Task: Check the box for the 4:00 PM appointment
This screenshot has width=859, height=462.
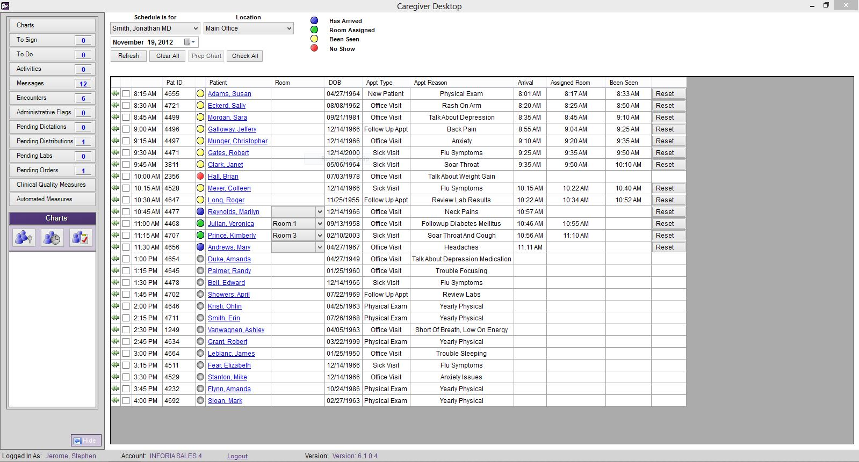Action: [x=126, y=401]
